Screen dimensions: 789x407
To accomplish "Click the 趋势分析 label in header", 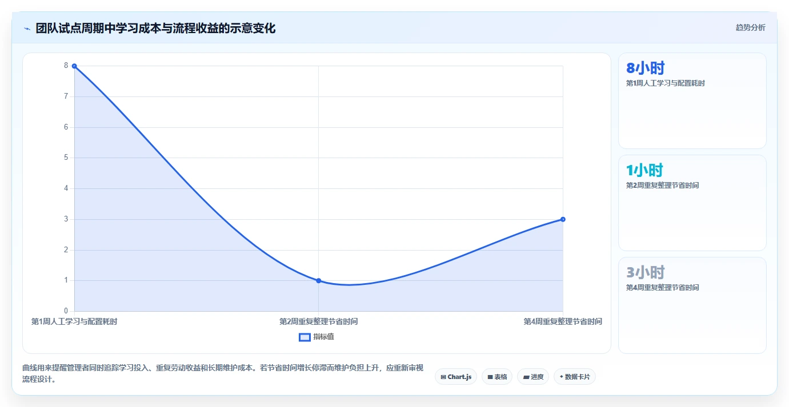I will (750, 28).
